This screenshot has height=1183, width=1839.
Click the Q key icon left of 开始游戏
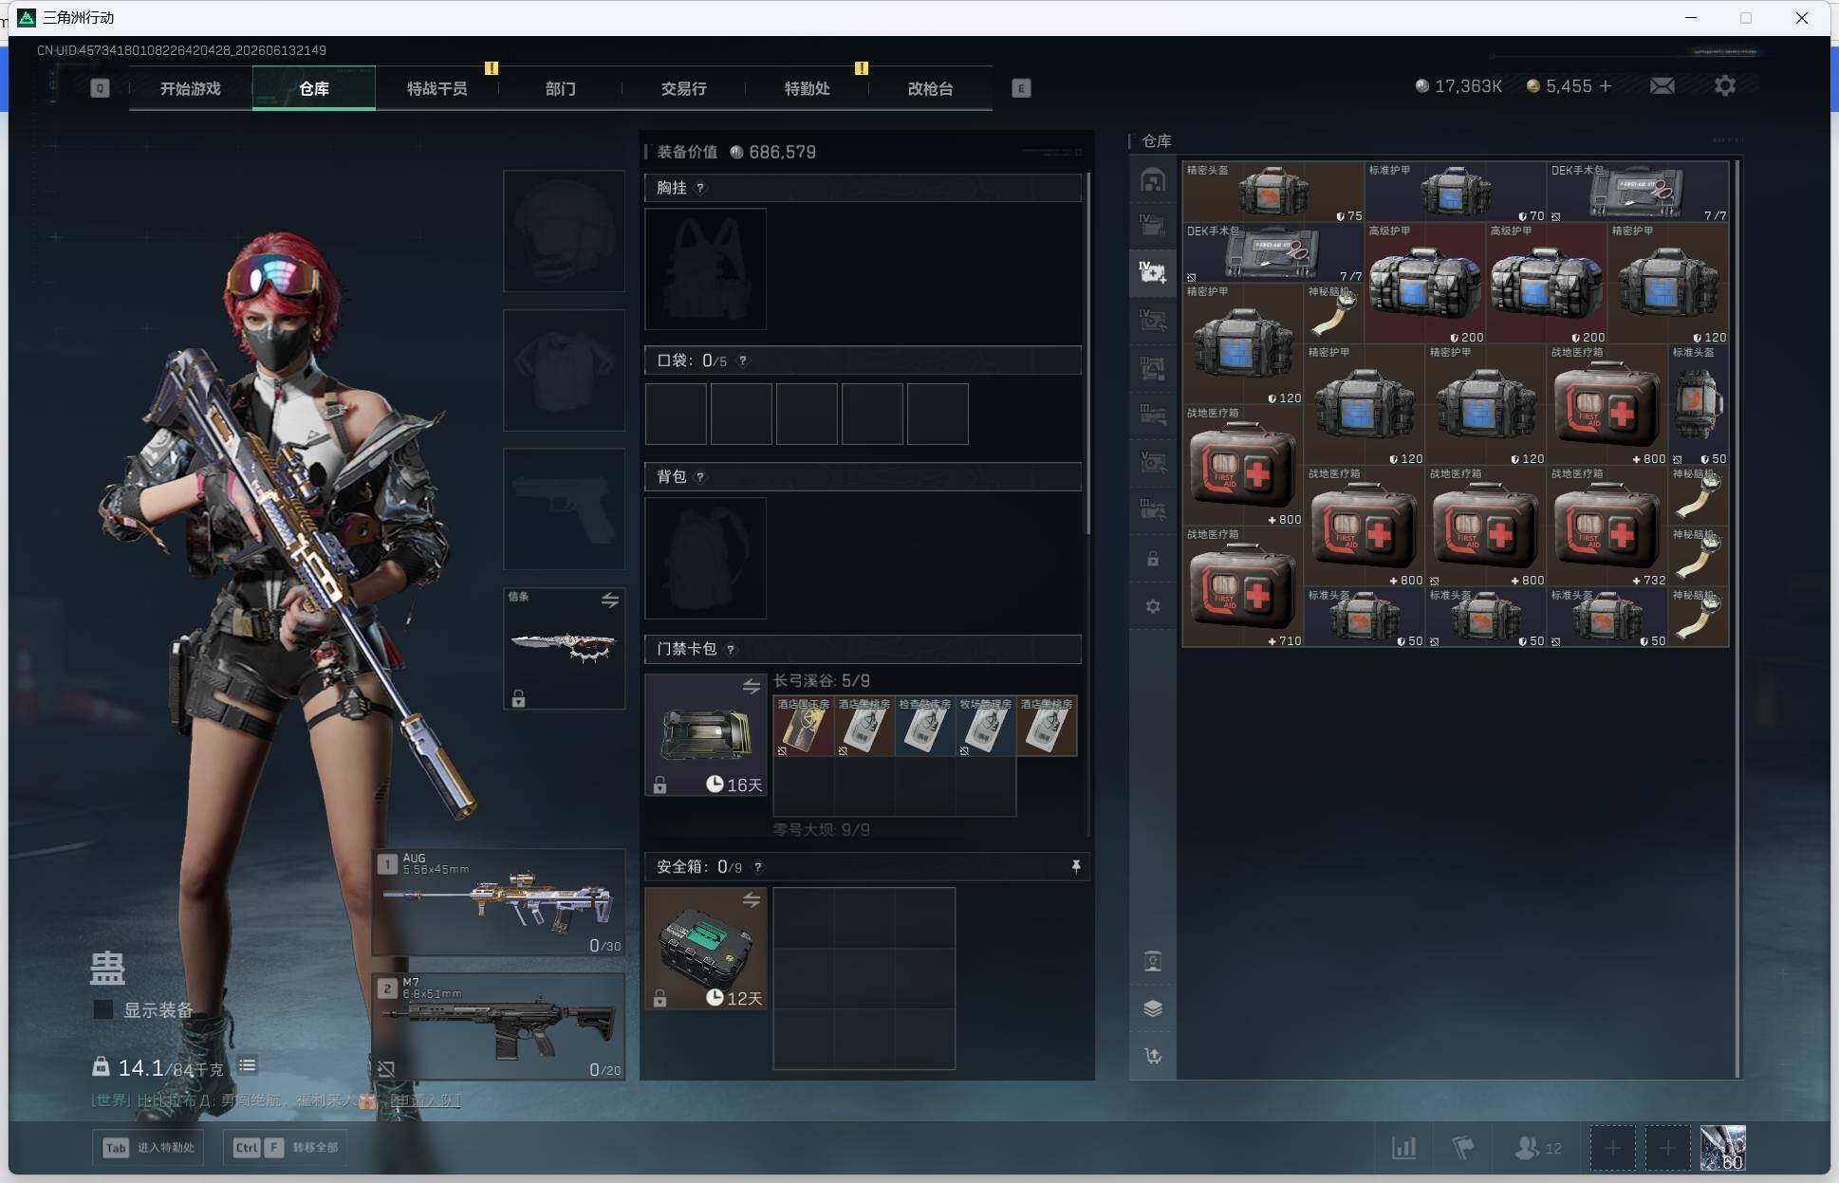(x=100, y=88)
